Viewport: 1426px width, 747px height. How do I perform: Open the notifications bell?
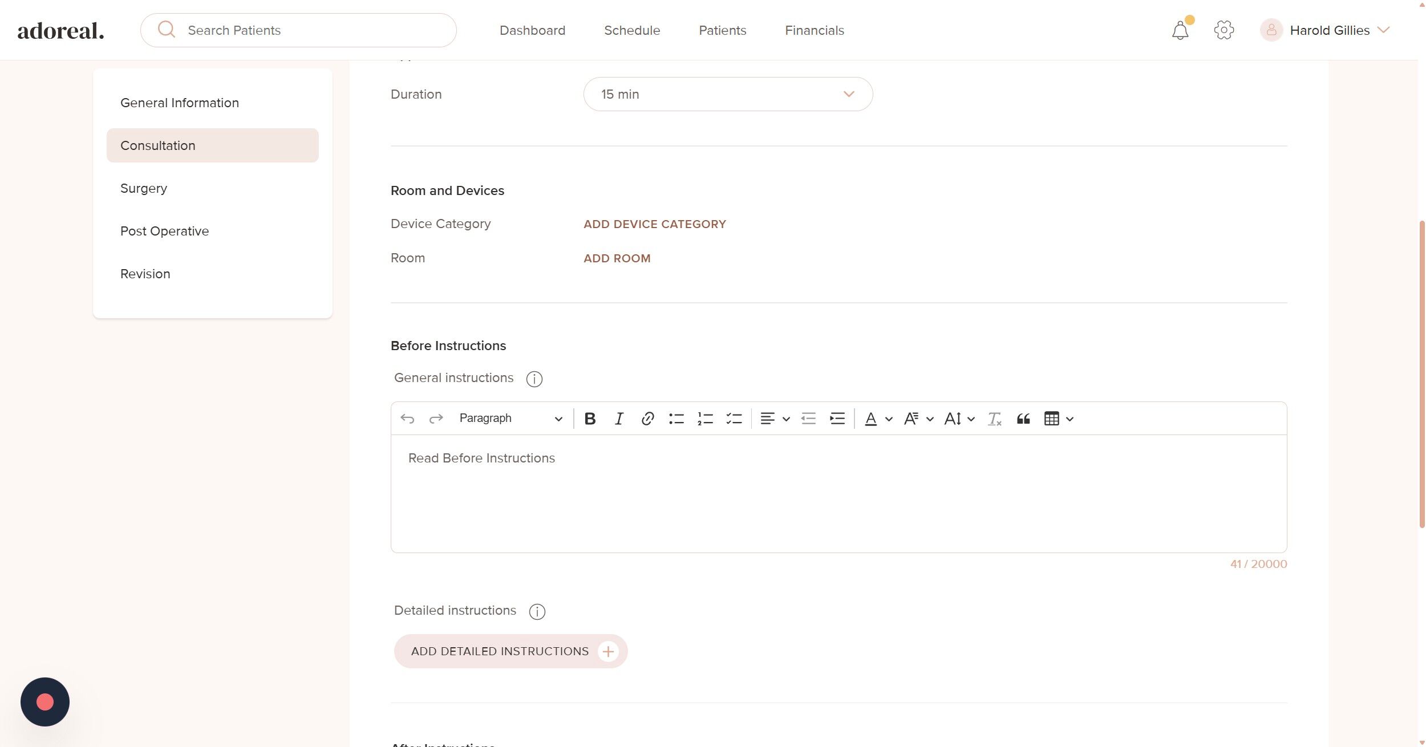tap(1180, 30)
